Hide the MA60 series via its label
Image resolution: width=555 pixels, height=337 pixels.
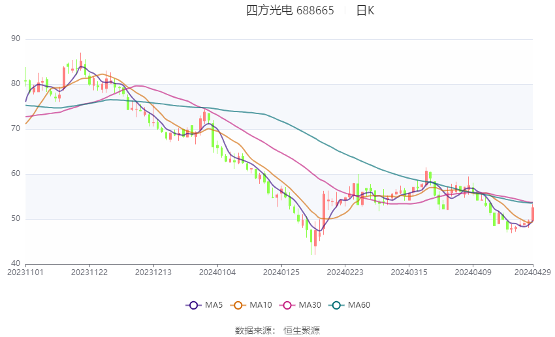[358, 305]
